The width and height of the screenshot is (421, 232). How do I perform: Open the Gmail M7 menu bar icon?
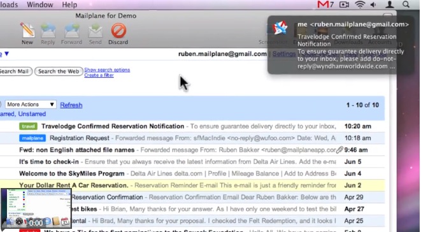pos(325,4)
